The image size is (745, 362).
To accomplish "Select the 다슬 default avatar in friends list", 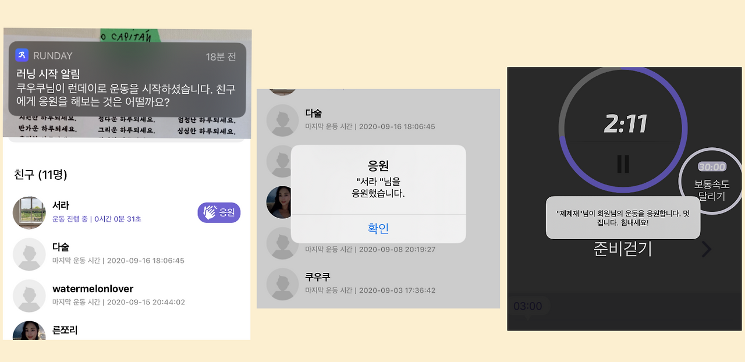I will click(x=29, y=254).
